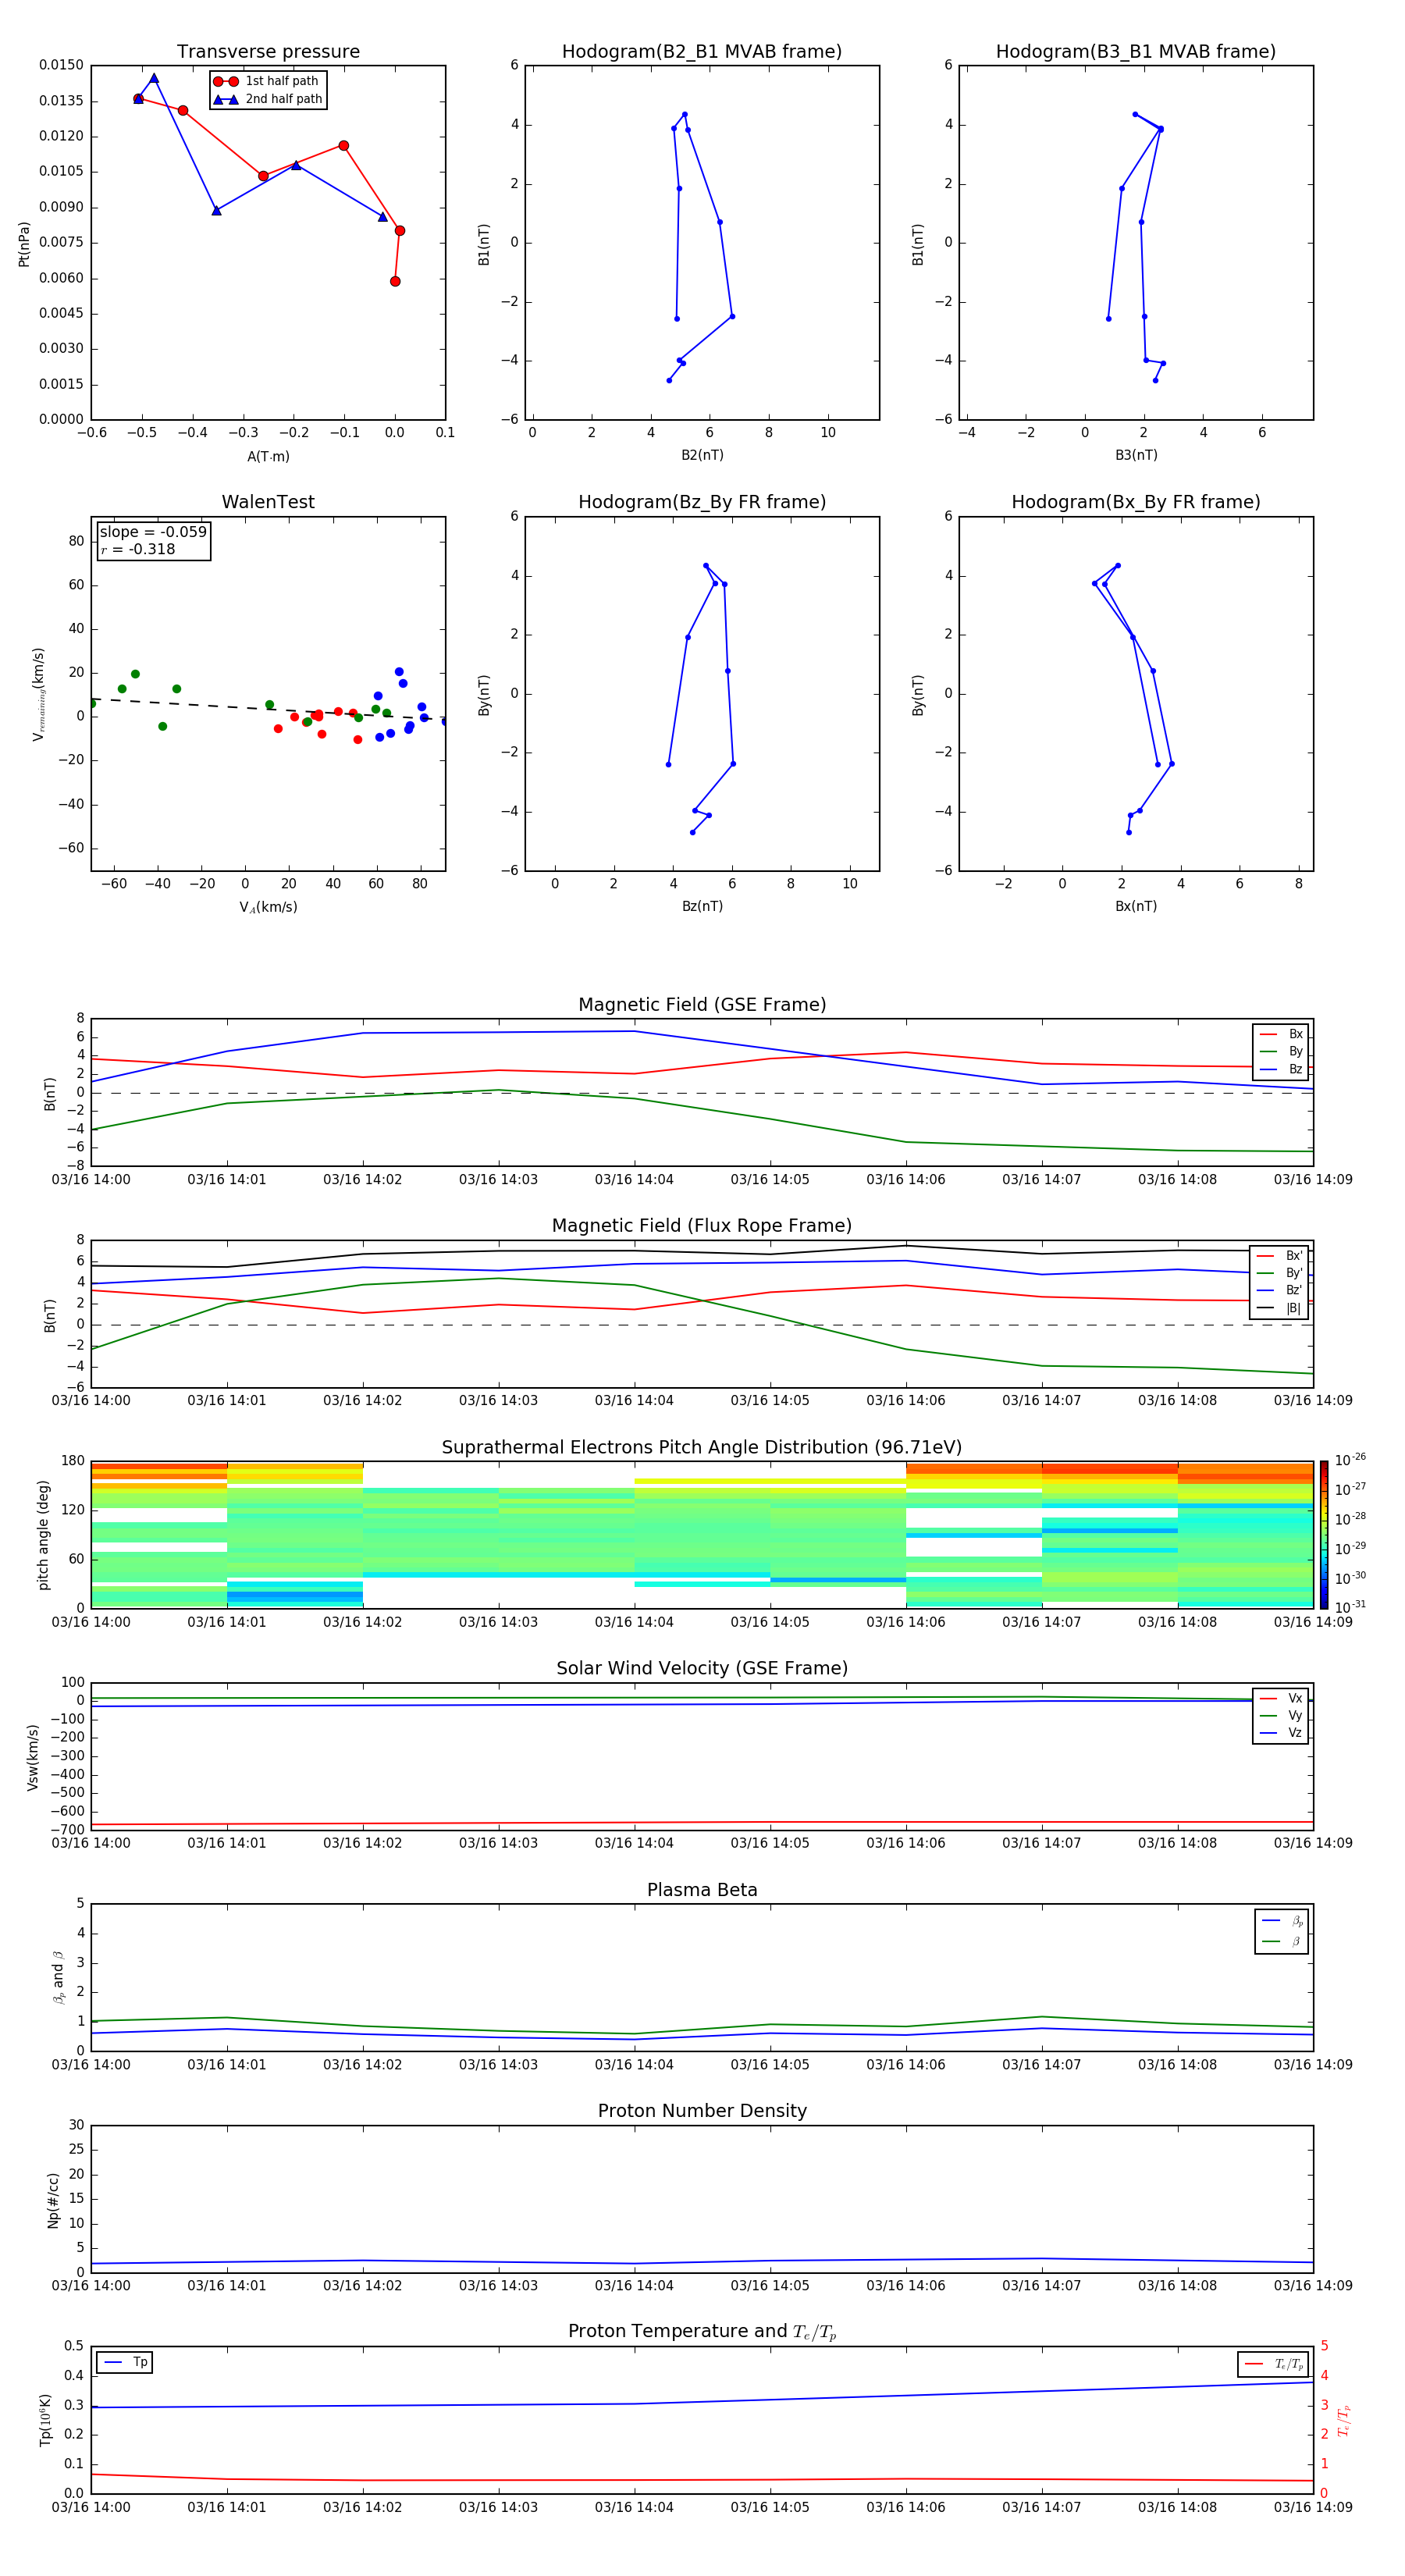The width and height of the screenshot is (1405, 2576).
Task: Click the topmost blue triangle in Transverse pressure
Action: pos(154,78)
